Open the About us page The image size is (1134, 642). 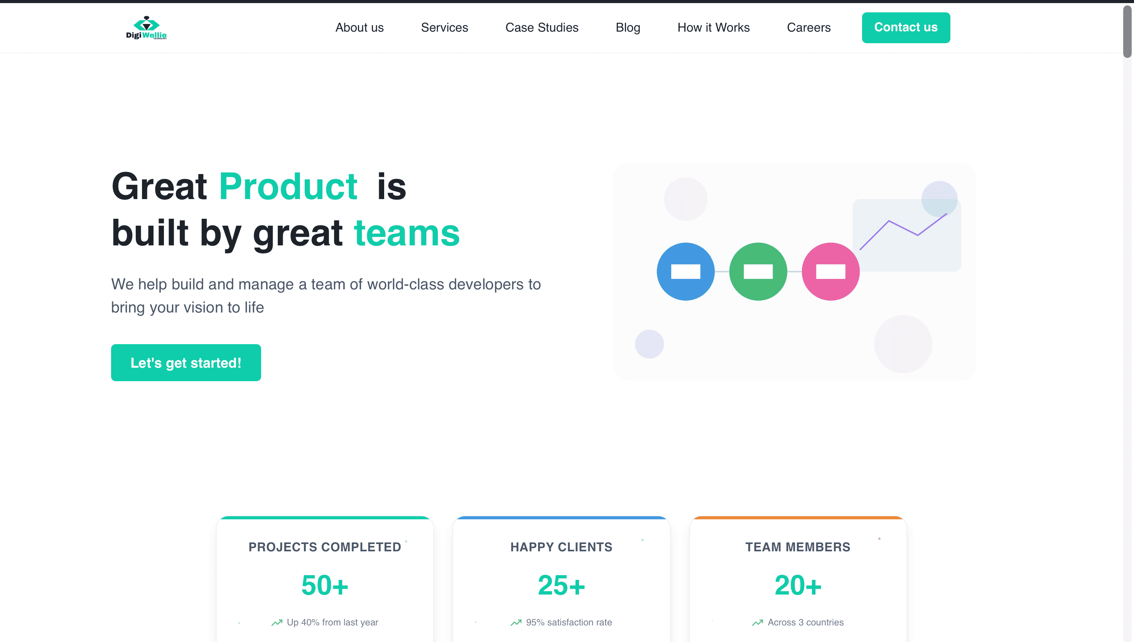pos(359,27)
